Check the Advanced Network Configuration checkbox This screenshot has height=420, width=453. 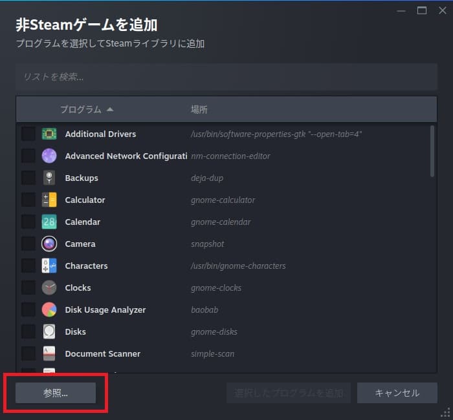pos(28,156)
